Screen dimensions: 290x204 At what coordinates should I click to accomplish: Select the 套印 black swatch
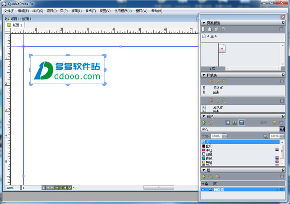203,146
